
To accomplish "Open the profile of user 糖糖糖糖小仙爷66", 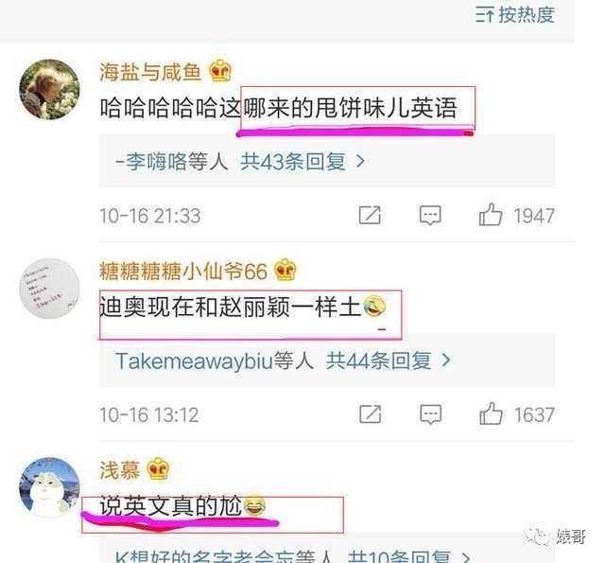I will coord(182,271).
